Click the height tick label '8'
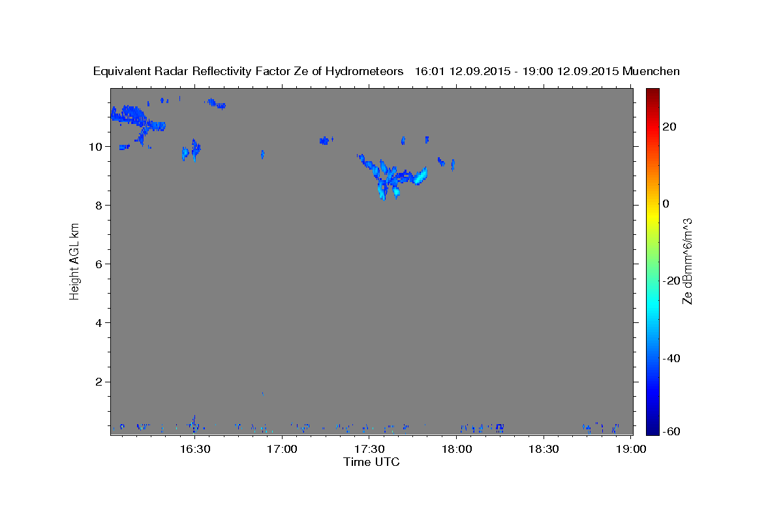 100,205
